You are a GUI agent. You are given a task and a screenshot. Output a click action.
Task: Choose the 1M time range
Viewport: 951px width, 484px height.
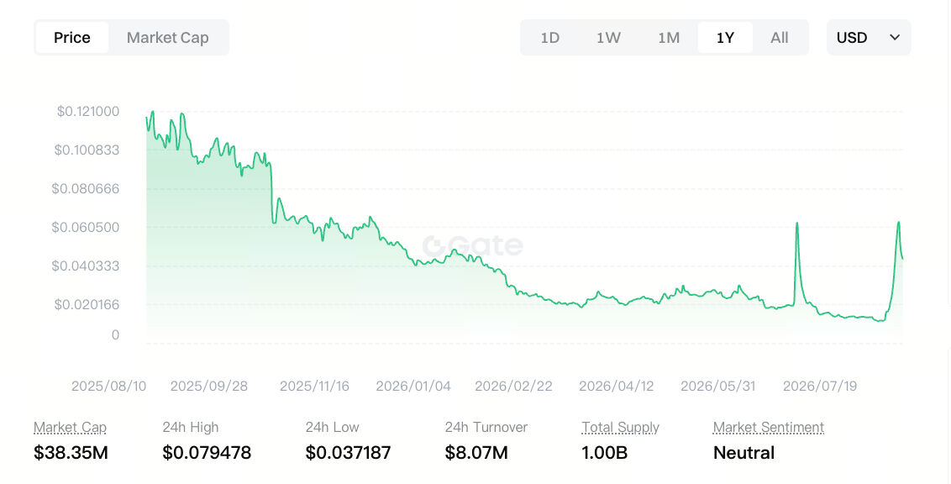point(669,38)
